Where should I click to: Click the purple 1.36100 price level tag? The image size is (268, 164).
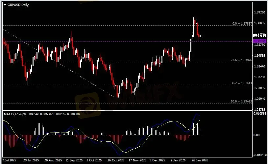259,41
